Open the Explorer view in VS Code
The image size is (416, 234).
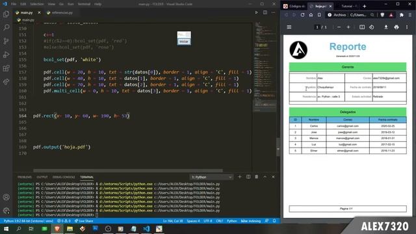(6, 14)
